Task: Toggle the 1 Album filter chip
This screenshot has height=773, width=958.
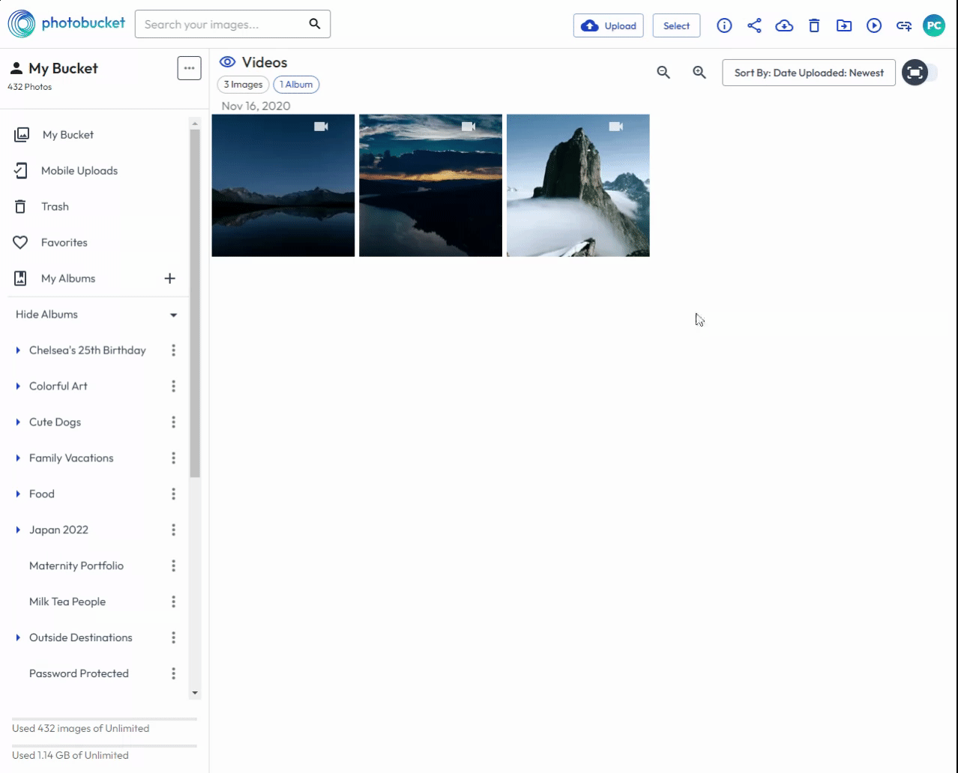Action: (296, 85)
